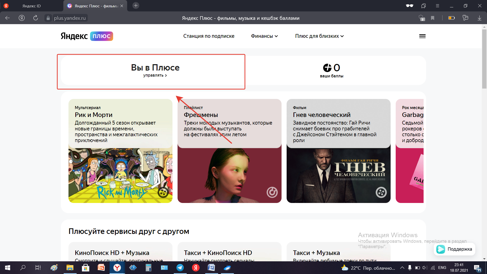Click the Plus points icon near your balance
Image resolution: width=487 pixels, height=274 pixels.
[327, 68]
